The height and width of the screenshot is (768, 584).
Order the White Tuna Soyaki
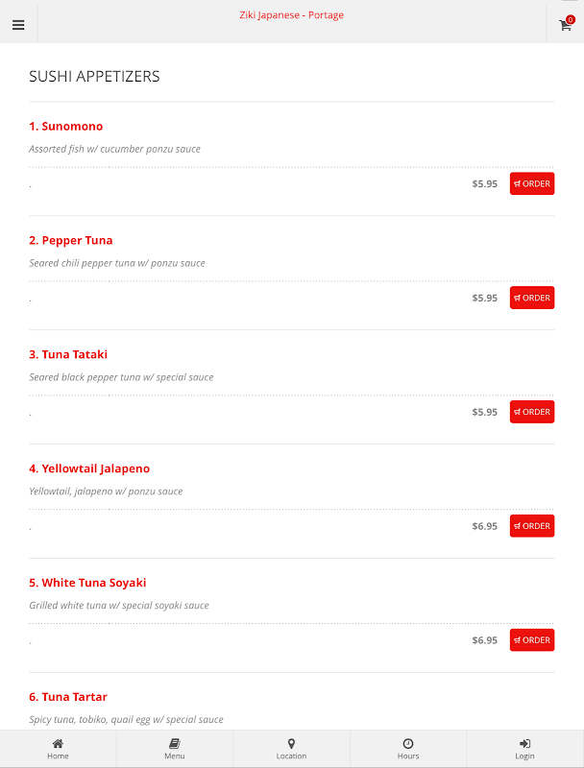pyautogui.click(x=532, y=640)
